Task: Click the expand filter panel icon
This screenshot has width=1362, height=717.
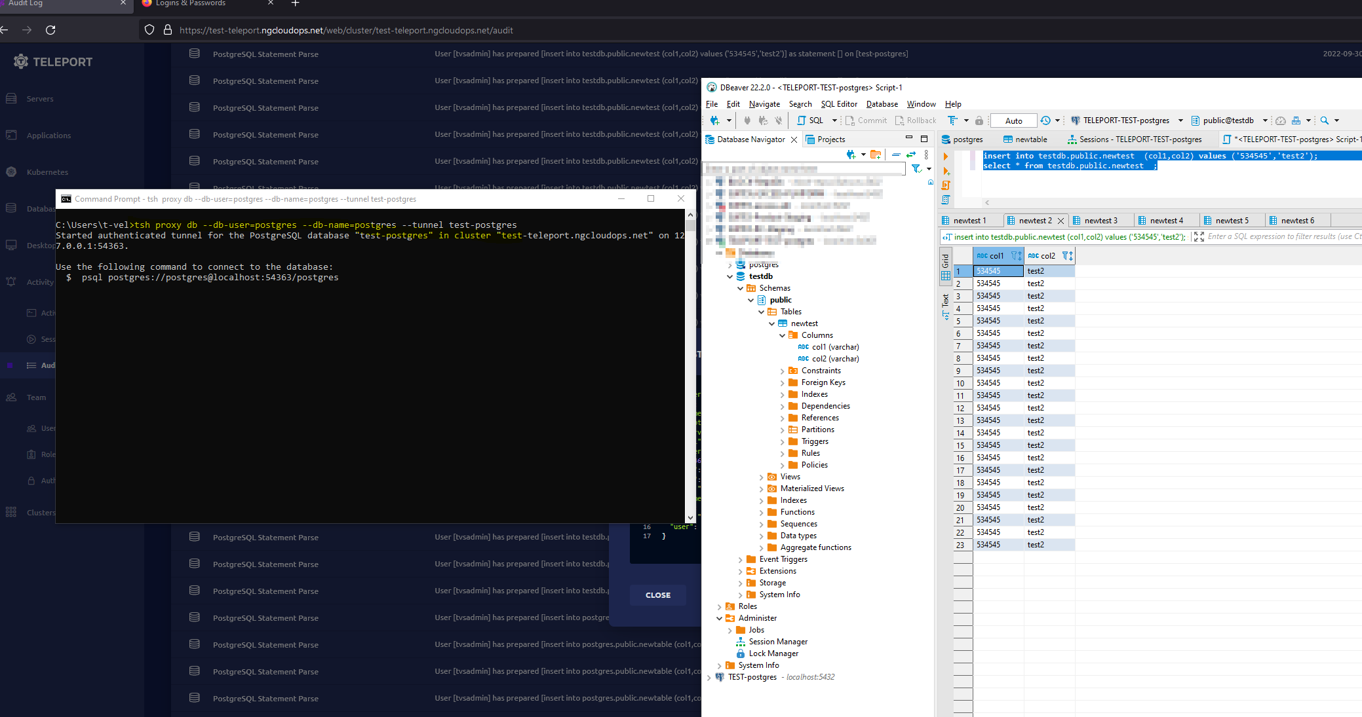Action: pos(1199,237)
